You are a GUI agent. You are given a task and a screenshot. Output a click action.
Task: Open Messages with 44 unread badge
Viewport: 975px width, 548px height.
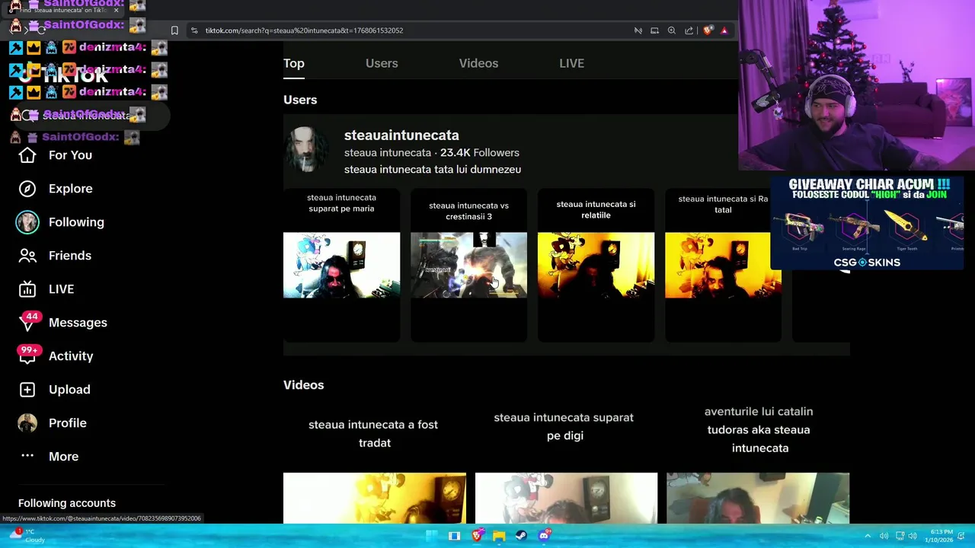62,323
